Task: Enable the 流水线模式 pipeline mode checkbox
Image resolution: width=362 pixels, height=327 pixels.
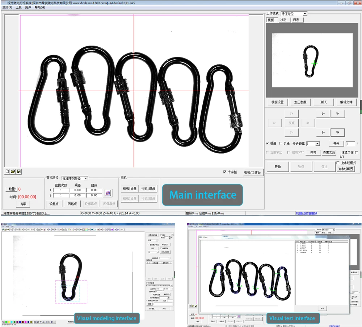Action: (338, 163)
